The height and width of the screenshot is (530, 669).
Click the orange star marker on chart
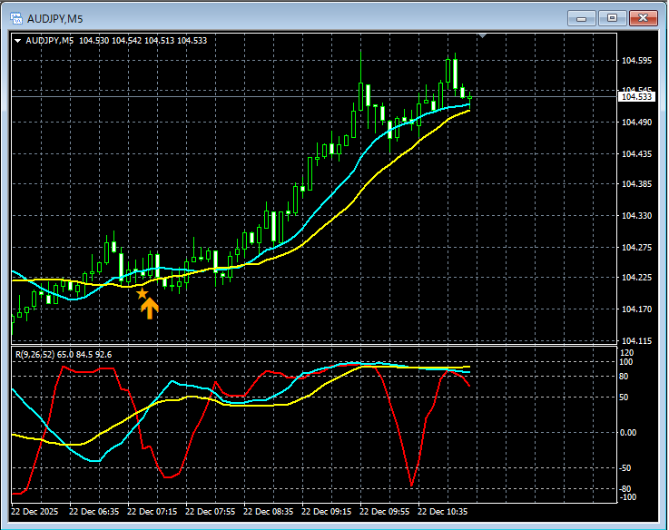142,293
